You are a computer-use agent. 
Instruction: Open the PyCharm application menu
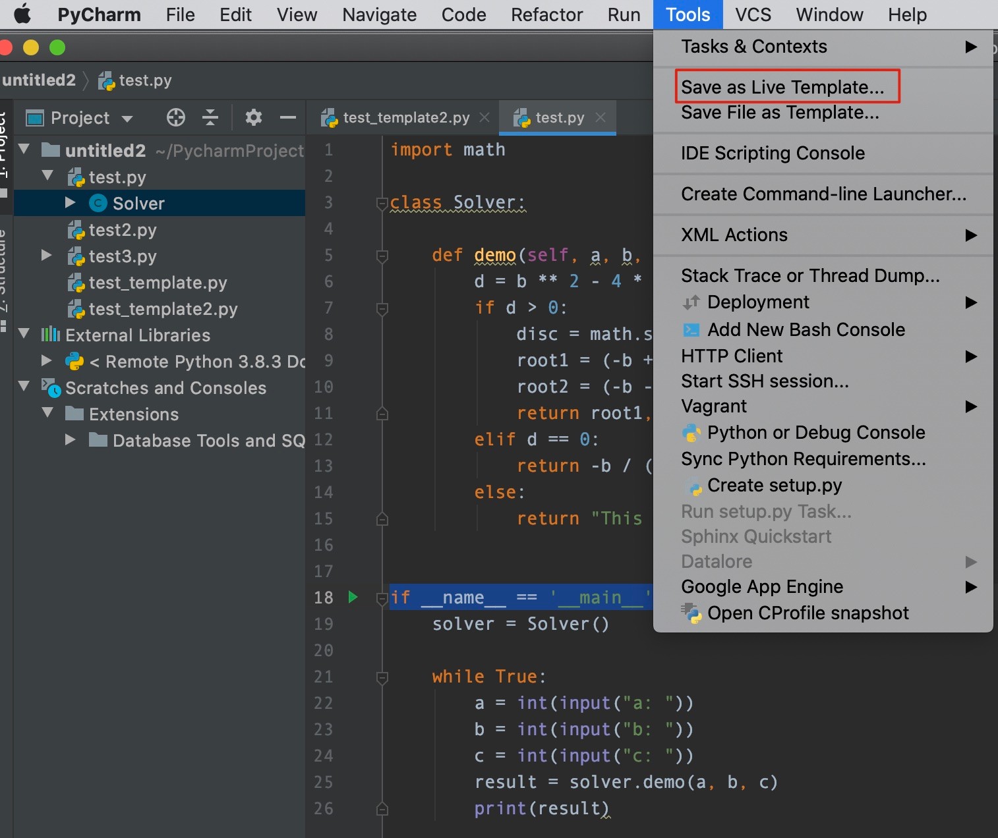coord(99,14)
